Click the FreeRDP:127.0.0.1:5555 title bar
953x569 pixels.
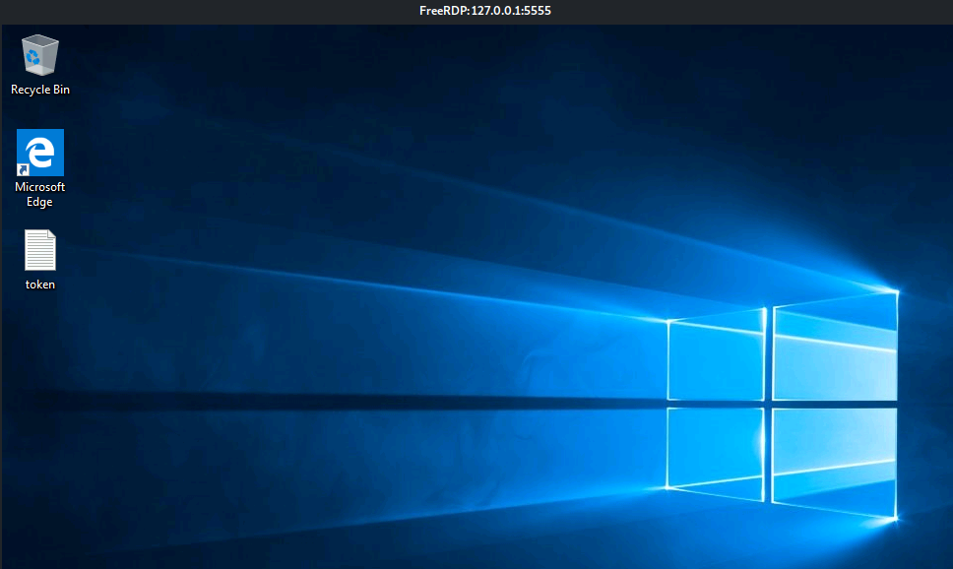(476, 11)
